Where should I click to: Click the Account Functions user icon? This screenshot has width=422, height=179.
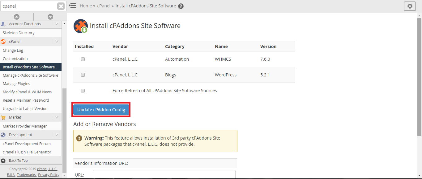click(3, 24)
